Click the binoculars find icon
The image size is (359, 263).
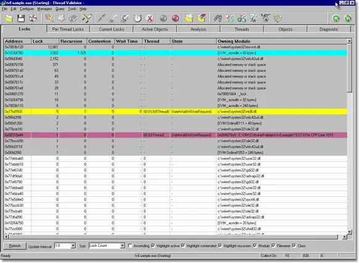click(x=218, y=19)
